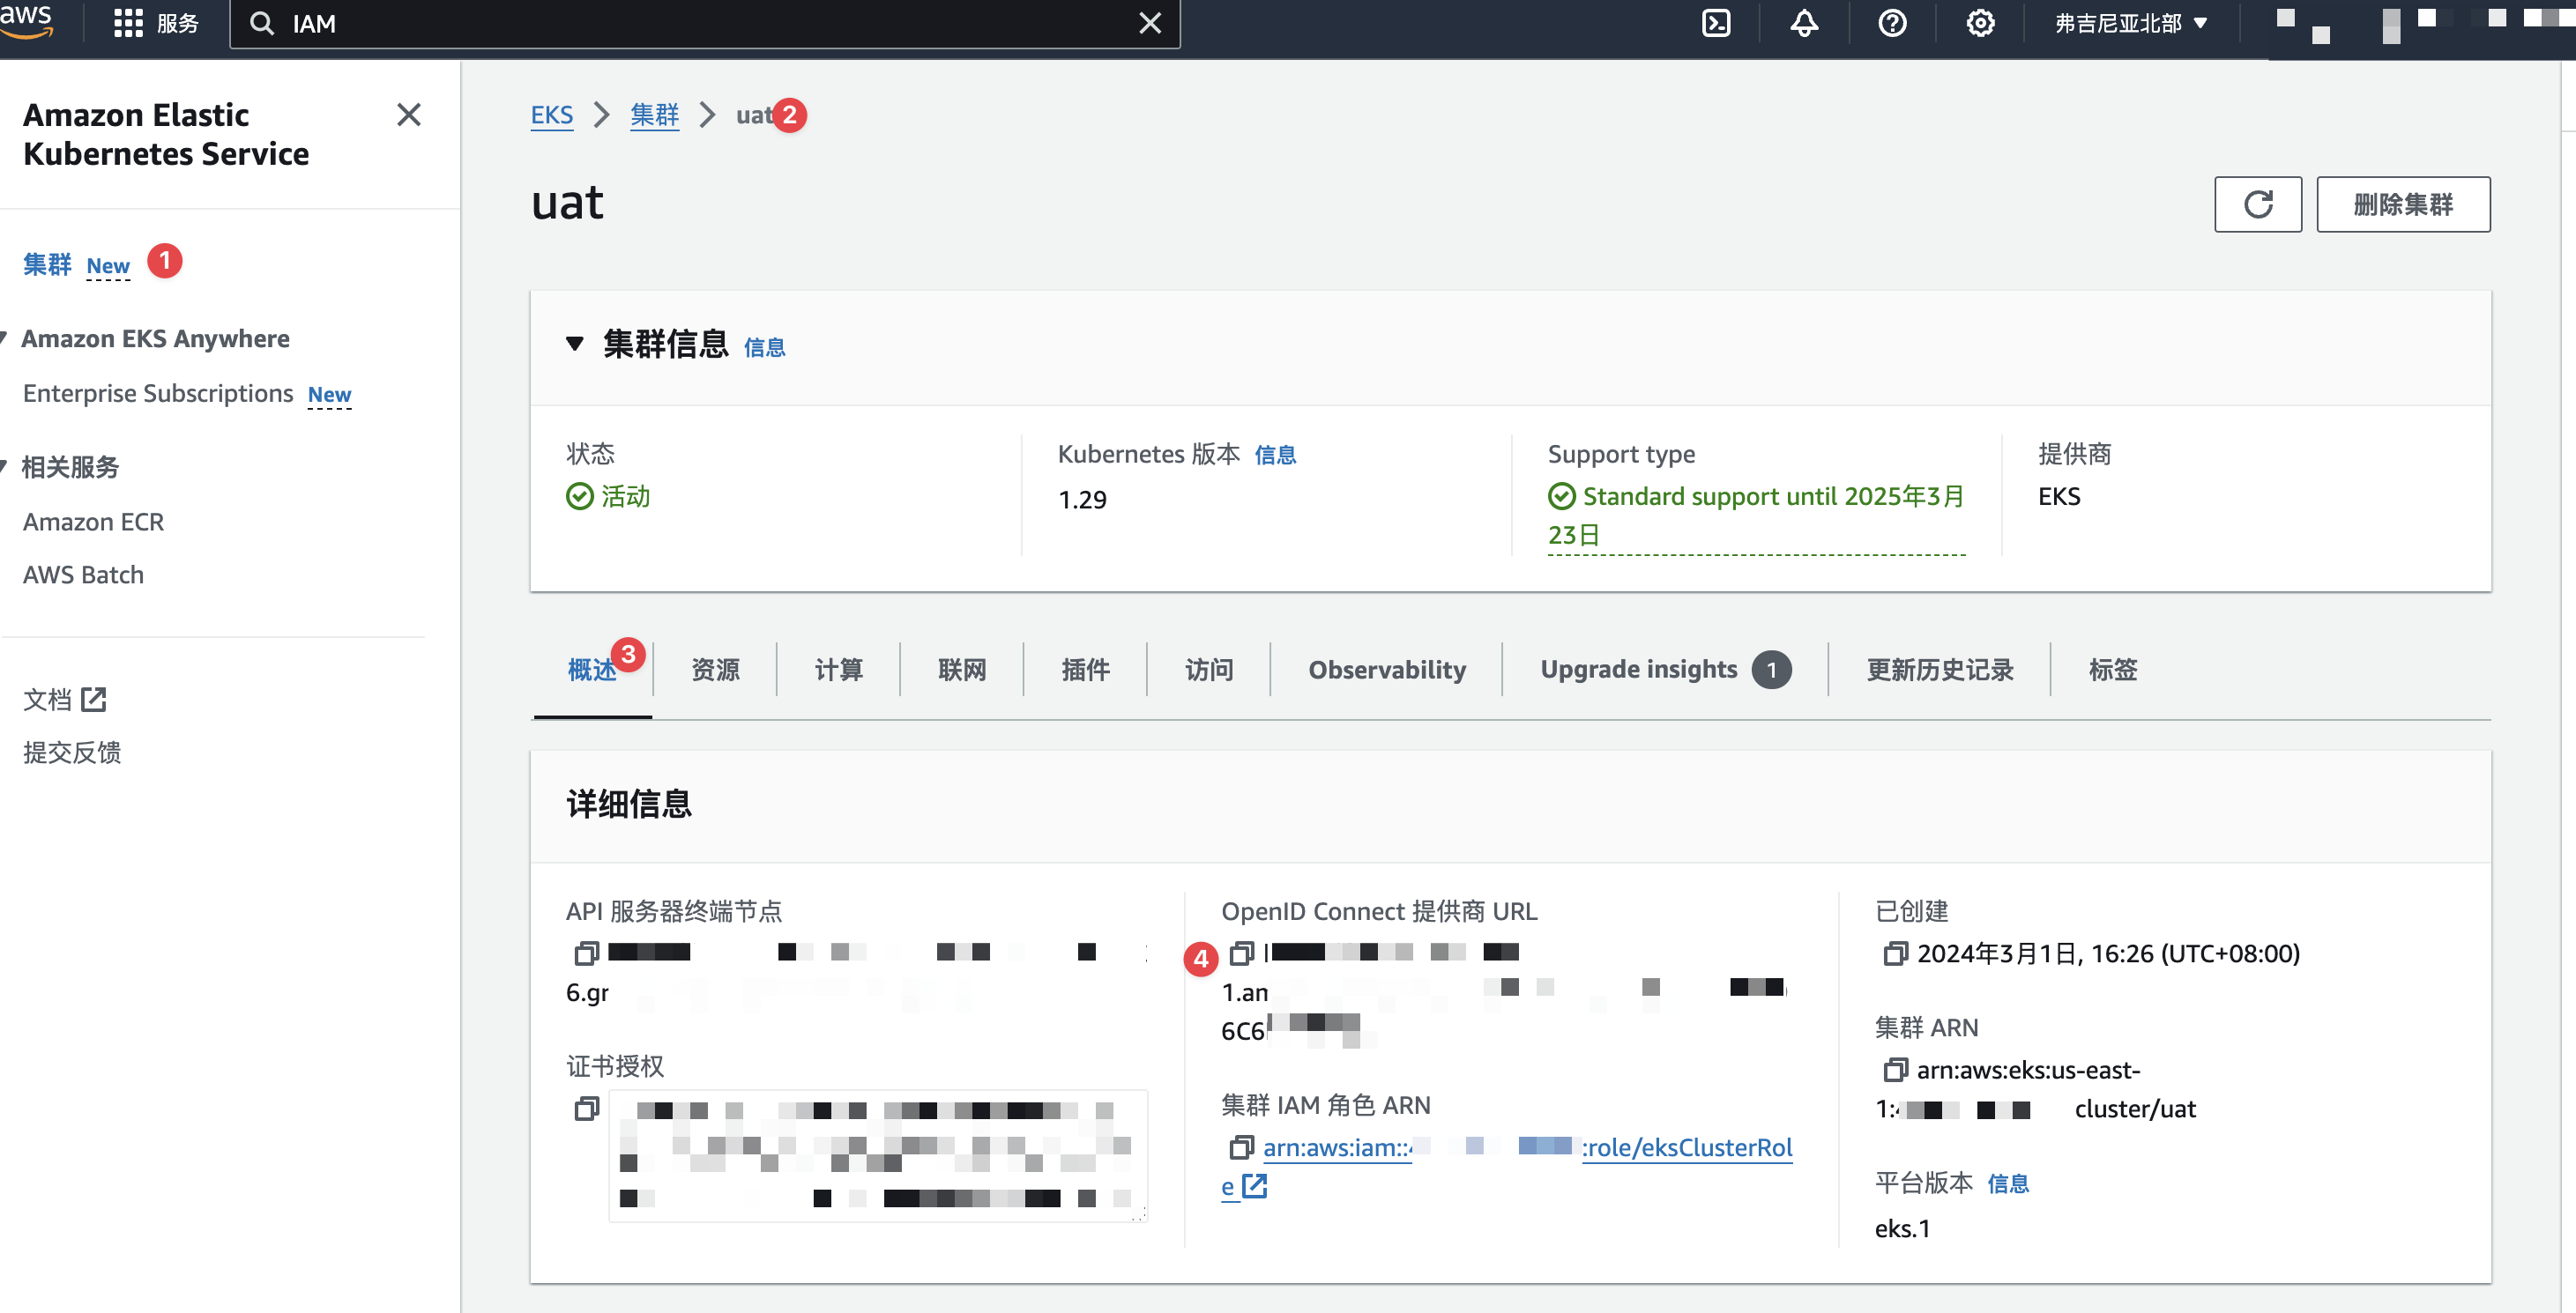Open 信息 link next to 平台版本

(x=2008, y=1183)
